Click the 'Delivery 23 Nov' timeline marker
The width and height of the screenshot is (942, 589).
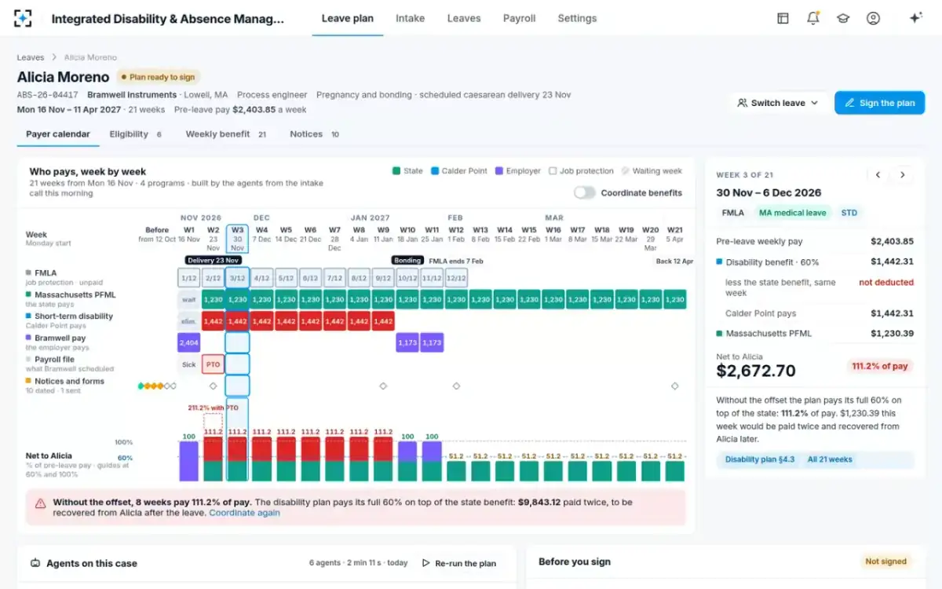click(x=214, y=260)
